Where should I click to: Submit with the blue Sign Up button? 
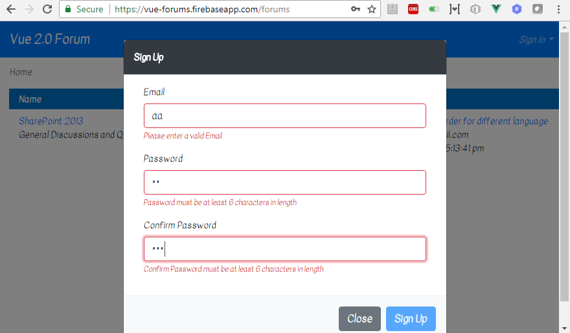pos(411,319)
